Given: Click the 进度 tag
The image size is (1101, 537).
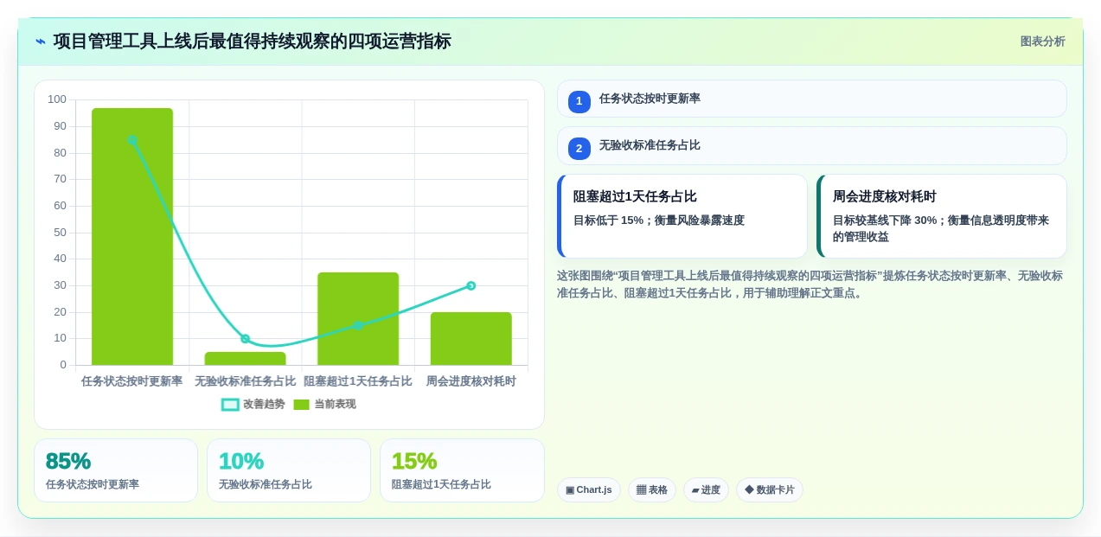Looking at the screenshot, I should click(706, 489).
